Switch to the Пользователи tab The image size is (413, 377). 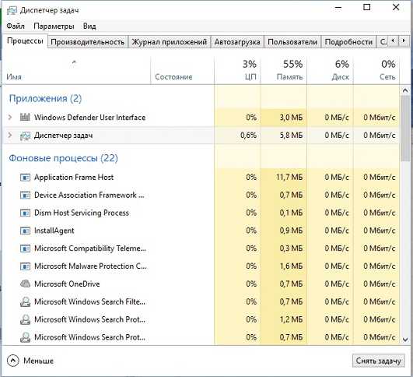click(x=292, y=42)
